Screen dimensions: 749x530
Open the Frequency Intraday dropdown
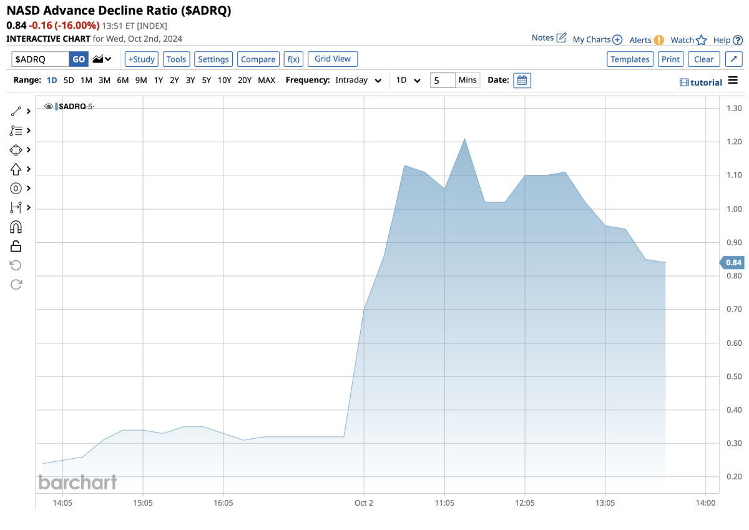point(358,81)
